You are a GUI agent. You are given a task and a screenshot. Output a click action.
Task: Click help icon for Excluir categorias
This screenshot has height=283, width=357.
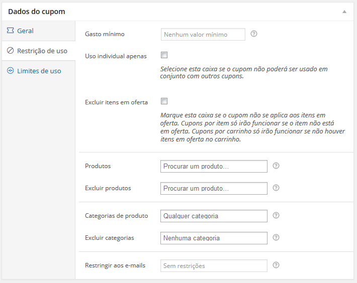[276, 237]
